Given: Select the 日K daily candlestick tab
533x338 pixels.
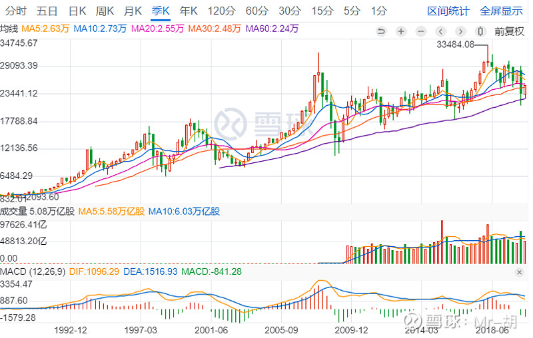Looking at the screenshot, I should (78, 11).
